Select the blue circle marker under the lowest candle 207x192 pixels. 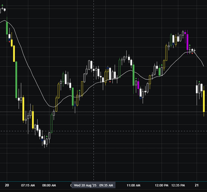(x=42, y=140)
